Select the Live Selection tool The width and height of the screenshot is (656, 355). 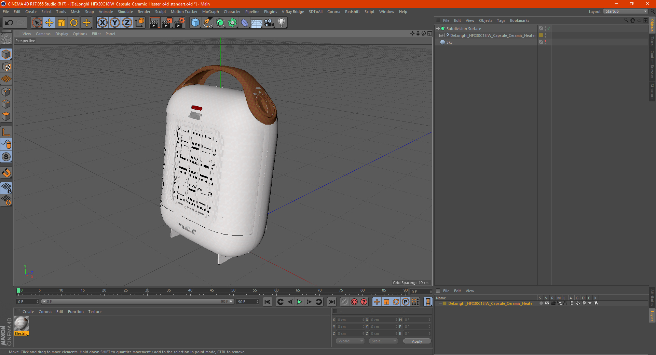[37, 23]
